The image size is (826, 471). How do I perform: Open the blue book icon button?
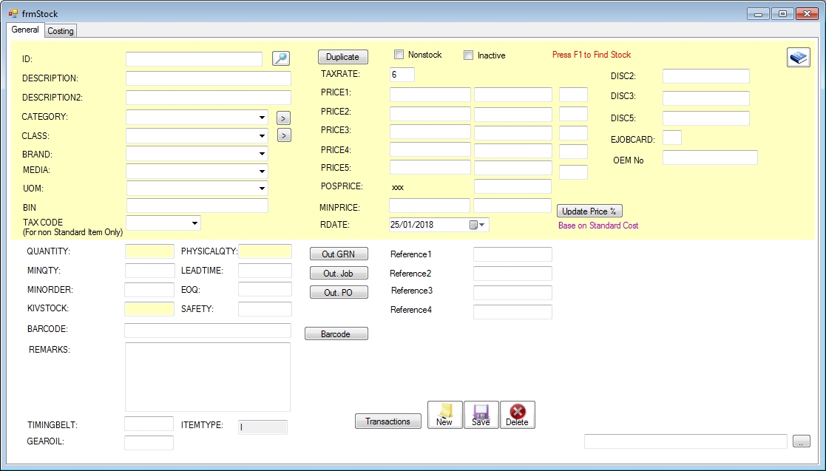click(x=798, y=58)
